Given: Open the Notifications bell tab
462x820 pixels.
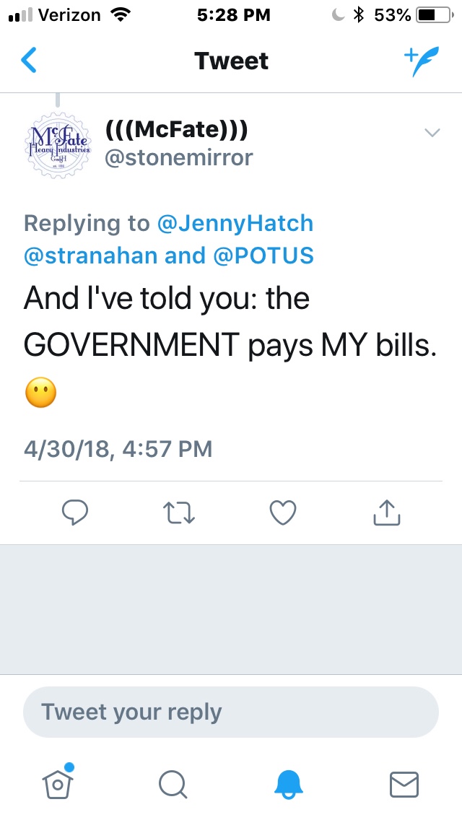Looking at the screenshot, I should tap(289, 783).
